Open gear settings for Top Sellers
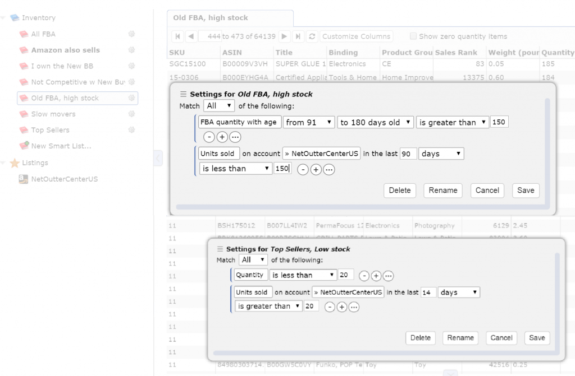575x376 pixels. (131, 129)
